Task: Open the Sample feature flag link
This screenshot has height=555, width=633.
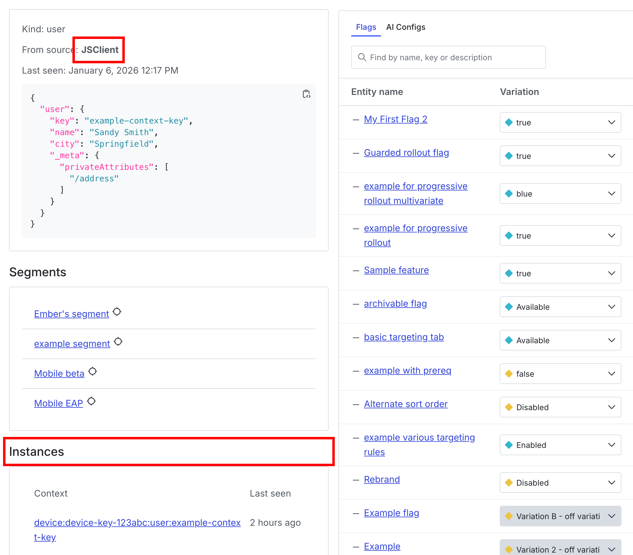Action: 396,270
